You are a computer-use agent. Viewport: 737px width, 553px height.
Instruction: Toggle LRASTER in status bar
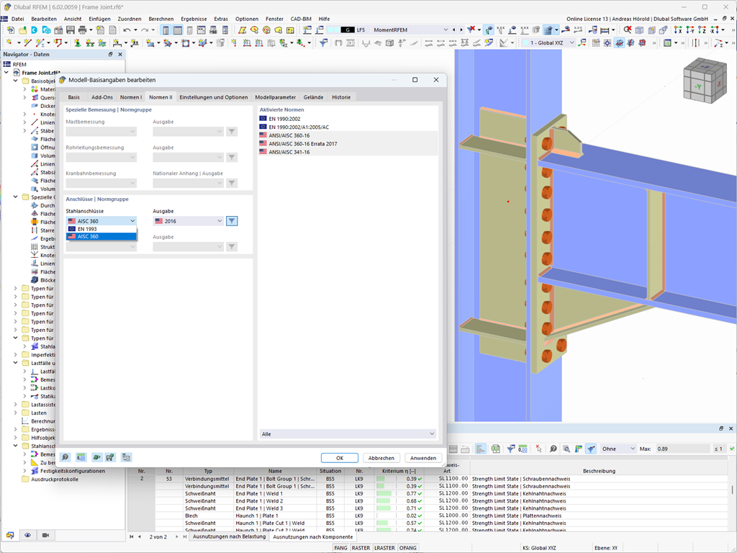[x=384, y=548]
